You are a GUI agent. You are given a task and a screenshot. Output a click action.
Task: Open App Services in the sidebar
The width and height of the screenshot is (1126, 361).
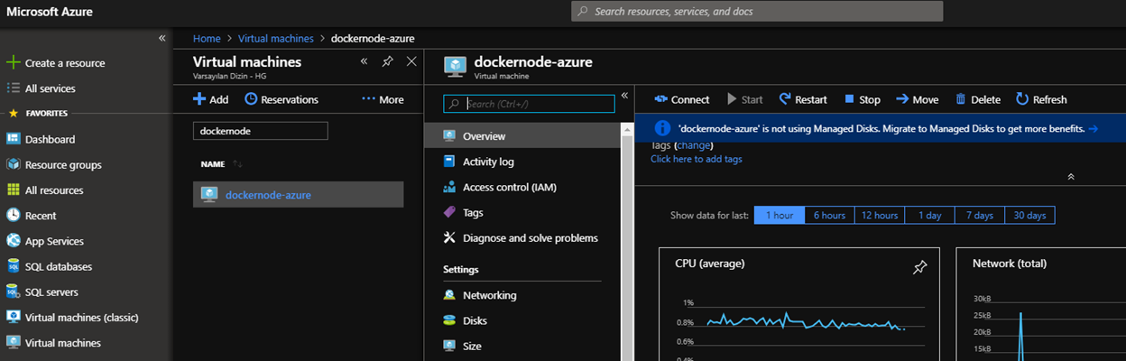click(x=54, y=241)
